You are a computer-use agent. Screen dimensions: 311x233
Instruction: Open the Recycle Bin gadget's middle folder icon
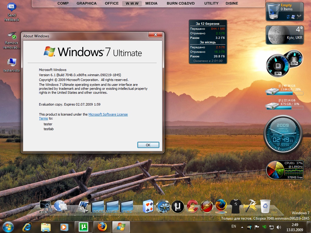pos(293,17)
